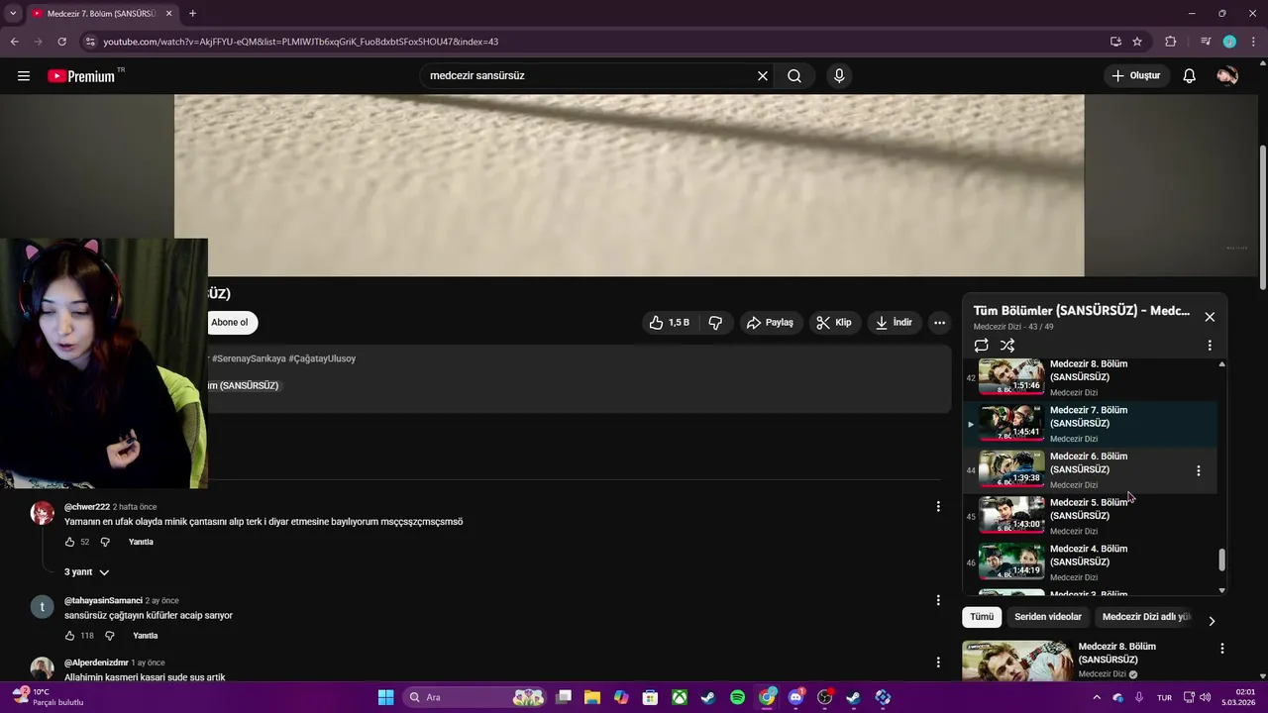Viewport: 1268px width, 713px height.
Task: Dislike the Medcezir 7. Bölüm video
Action: 715,322
